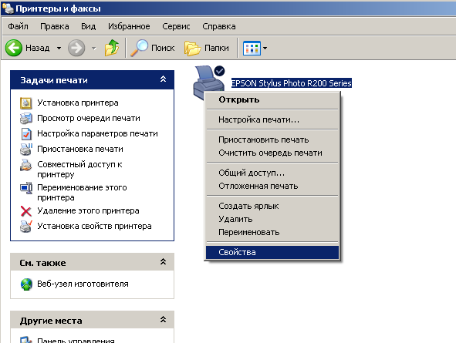Click Переименование этого принтера link
Viewport: 456px width, 343px height.
tap(82, 193)
